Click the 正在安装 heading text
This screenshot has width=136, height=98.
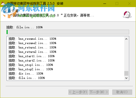[x=11, y=11]
